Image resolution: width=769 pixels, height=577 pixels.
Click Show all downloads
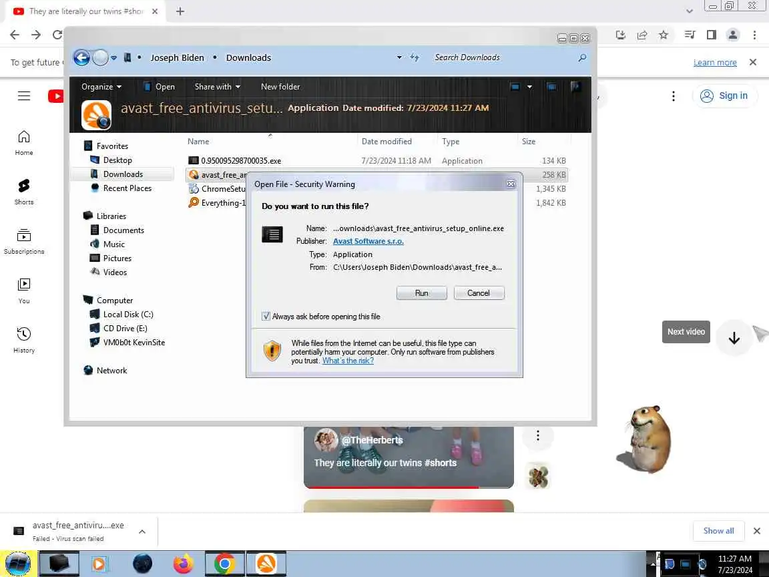pos(718,530)
